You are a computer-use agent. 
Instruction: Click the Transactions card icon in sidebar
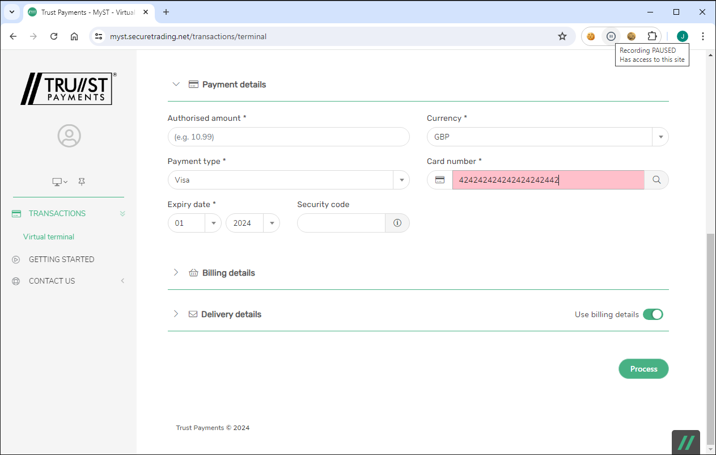[x=16, y=214]
